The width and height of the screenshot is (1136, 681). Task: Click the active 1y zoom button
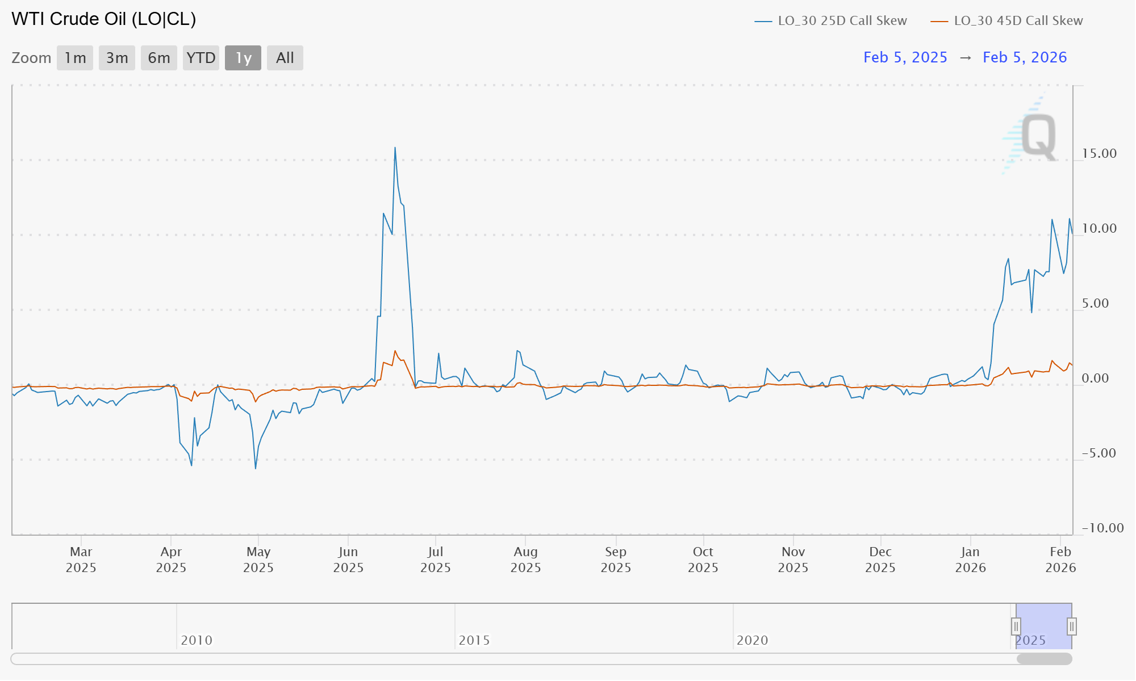243,58
